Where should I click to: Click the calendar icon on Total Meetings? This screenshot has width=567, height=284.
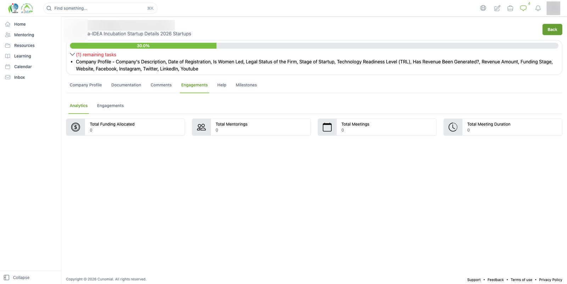(x=327, y=127)
